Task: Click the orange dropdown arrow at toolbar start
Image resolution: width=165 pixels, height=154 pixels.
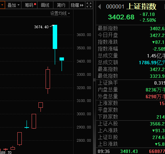Action: [x=2, y=5]
